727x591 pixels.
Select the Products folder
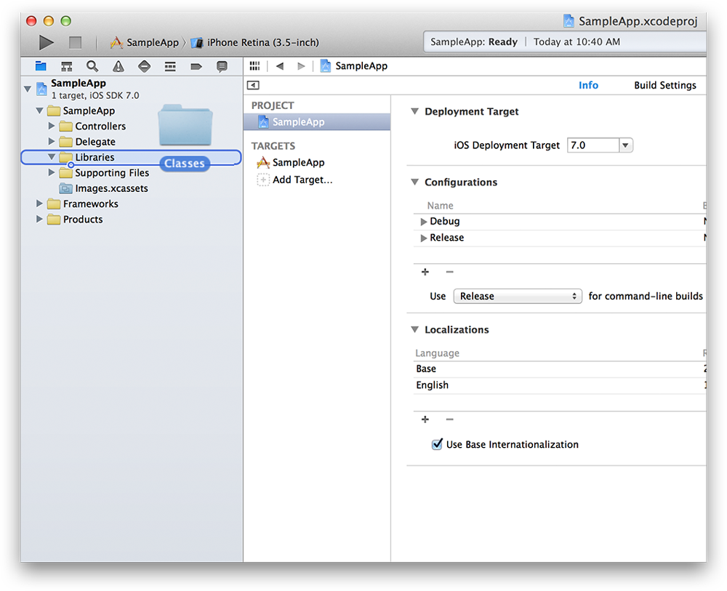pyautogui.click(x=75, y=220)
